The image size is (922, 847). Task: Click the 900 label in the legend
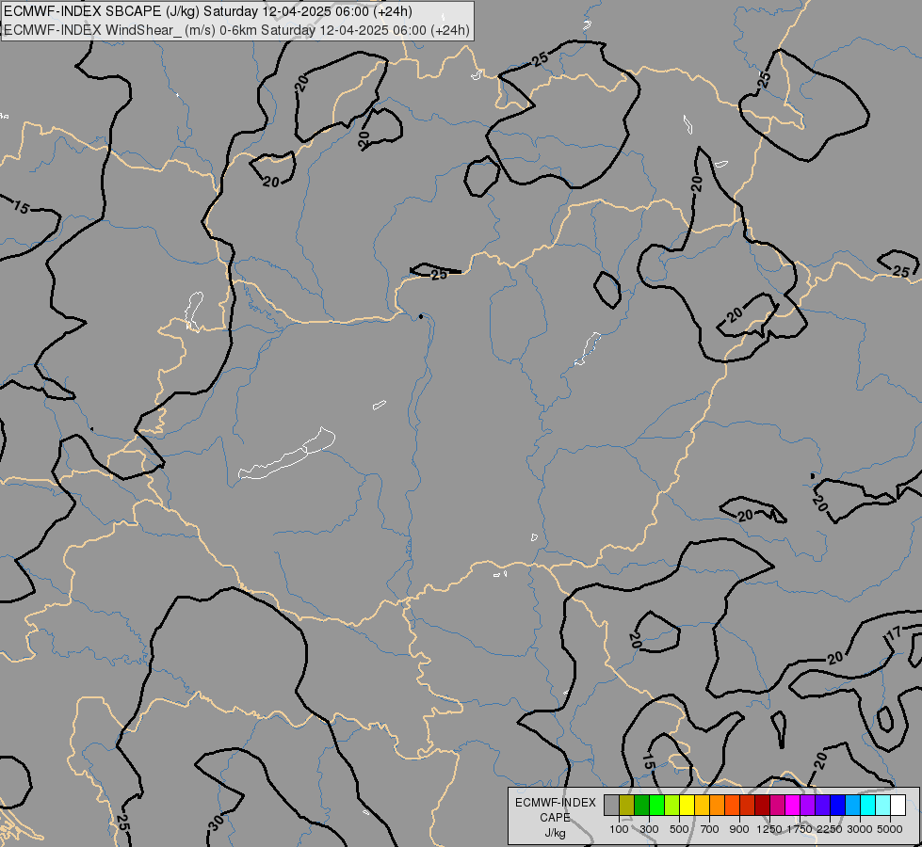point(739,829)
